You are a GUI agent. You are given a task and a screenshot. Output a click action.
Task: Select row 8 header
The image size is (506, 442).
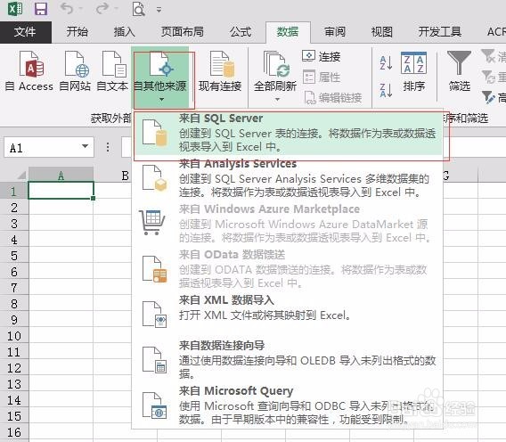pyautogui.click(x=14, y=304)
